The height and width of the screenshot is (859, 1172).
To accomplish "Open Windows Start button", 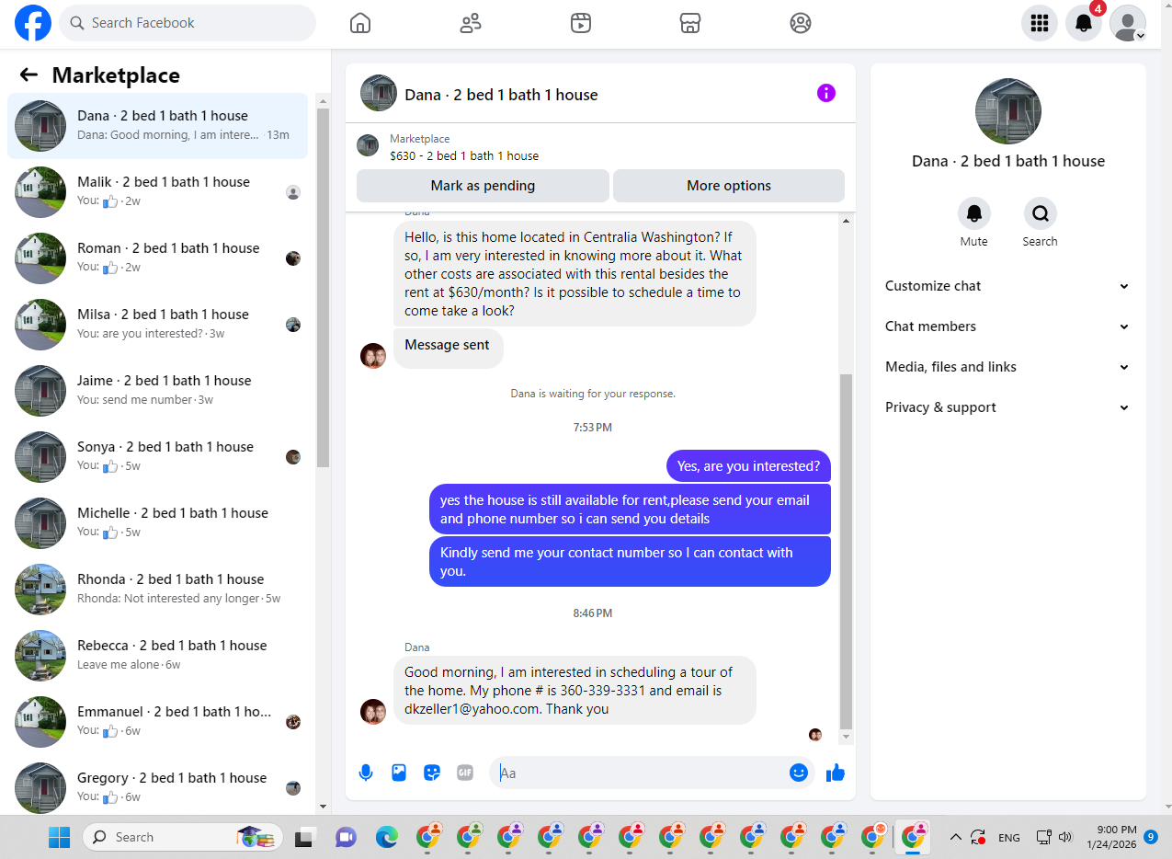I will pos(59,837).
